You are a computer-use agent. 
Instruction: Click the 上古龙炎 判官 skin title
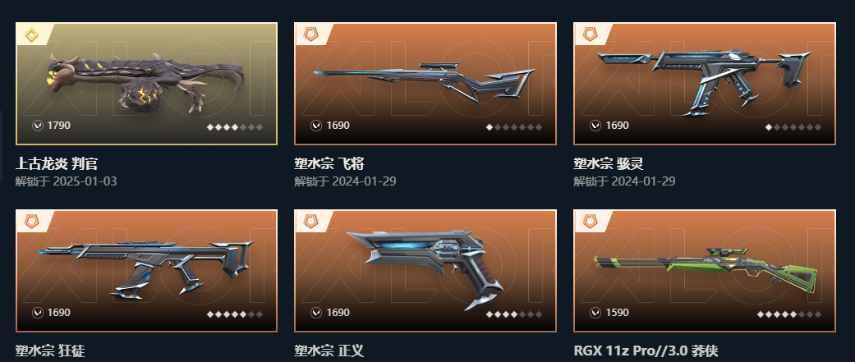[x=57, y=163]
